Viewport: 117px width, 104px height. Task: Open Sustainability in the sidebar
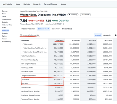click(7, 42)
